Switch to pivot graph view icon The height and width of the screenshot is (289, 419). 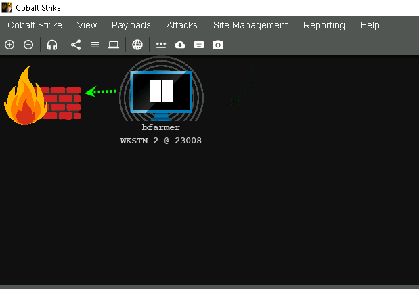[x=76, y=45]
